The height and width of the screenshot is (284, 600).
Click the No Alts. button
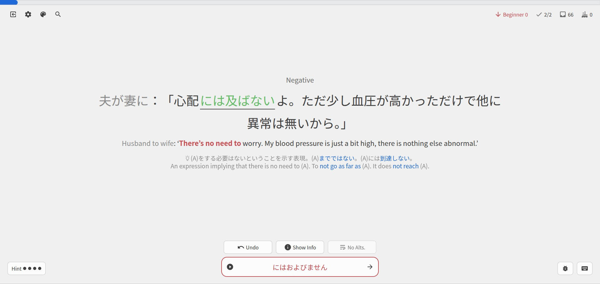(x=352, y=247)
